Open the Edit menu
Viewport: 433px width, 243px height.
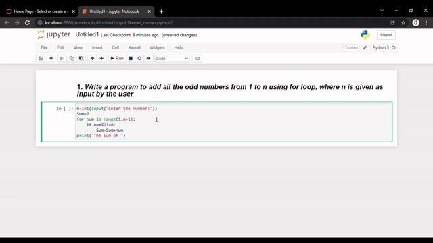pyautogui.click(x=60, y=47)
